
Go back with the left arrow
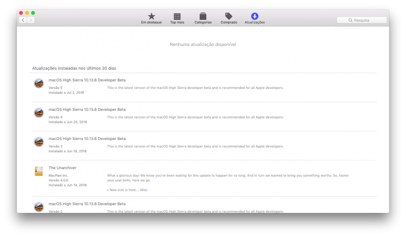click(23, 20)
